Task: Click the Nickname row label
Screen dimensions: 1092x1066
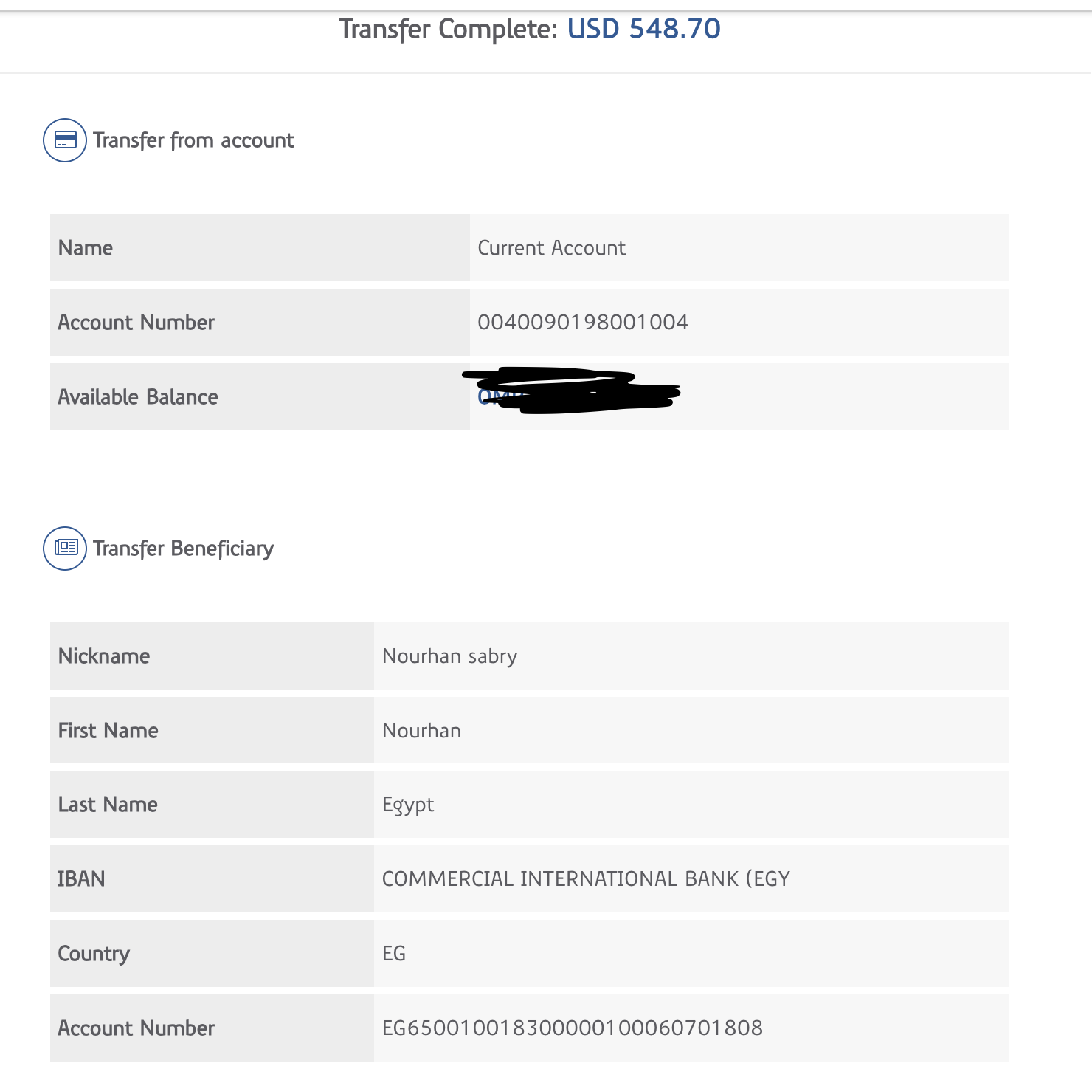Action: (x=104, y=656)
